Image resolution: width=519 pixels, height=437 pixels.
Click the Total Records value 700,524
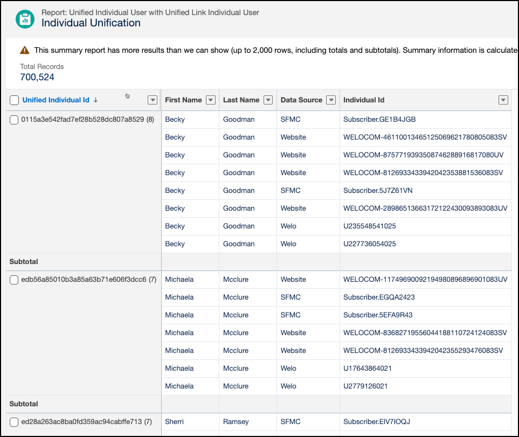point(37,78)
